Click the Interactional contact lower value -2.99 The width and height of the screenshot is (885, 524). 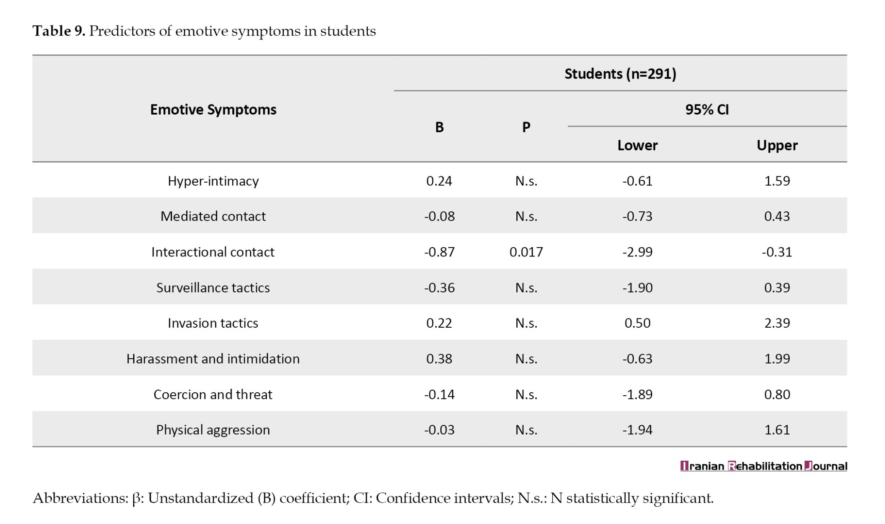coord(637,252)
